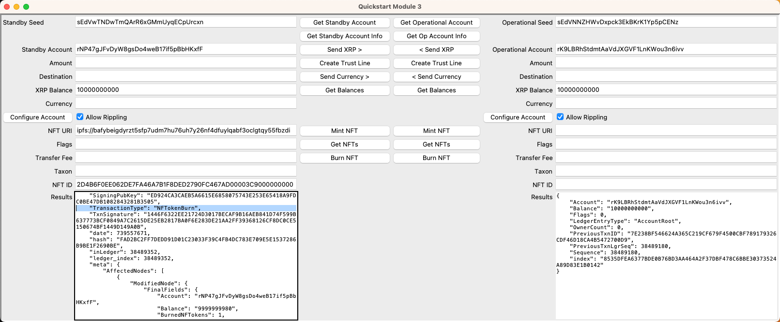Click the Get Standby Account button
This screenshot has height=322, width=780.
(344, 23)
